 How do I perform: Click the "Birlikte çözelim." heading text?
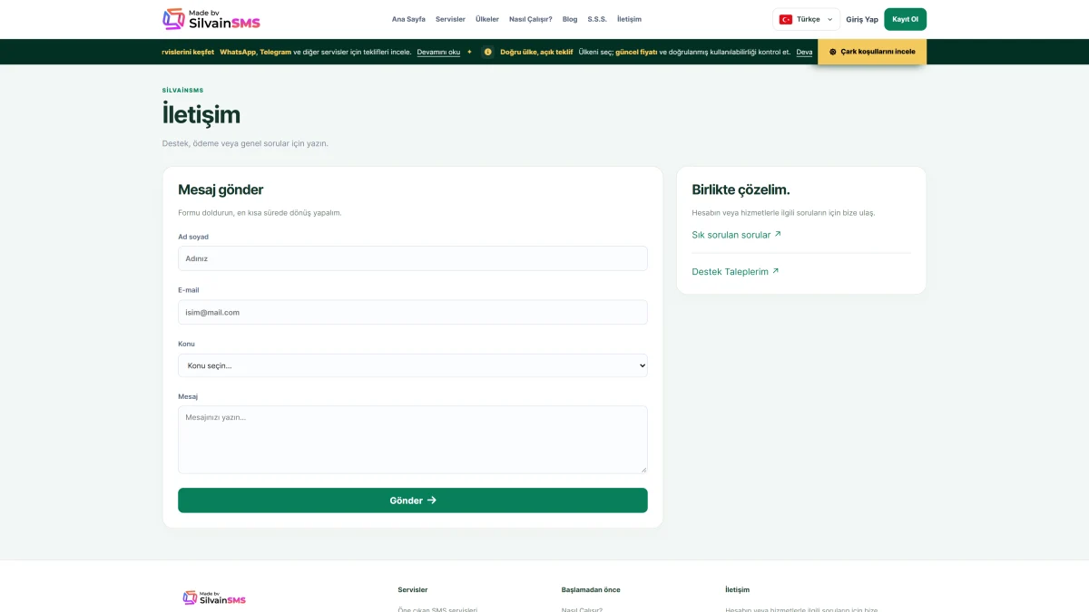(x=741, y=189)
